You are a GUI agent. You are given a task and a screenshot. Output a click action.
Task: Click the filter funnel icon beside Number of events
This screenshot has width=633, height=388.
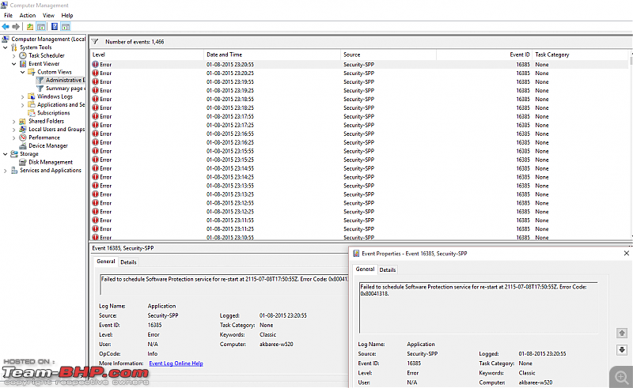click(x=95, y=42)
